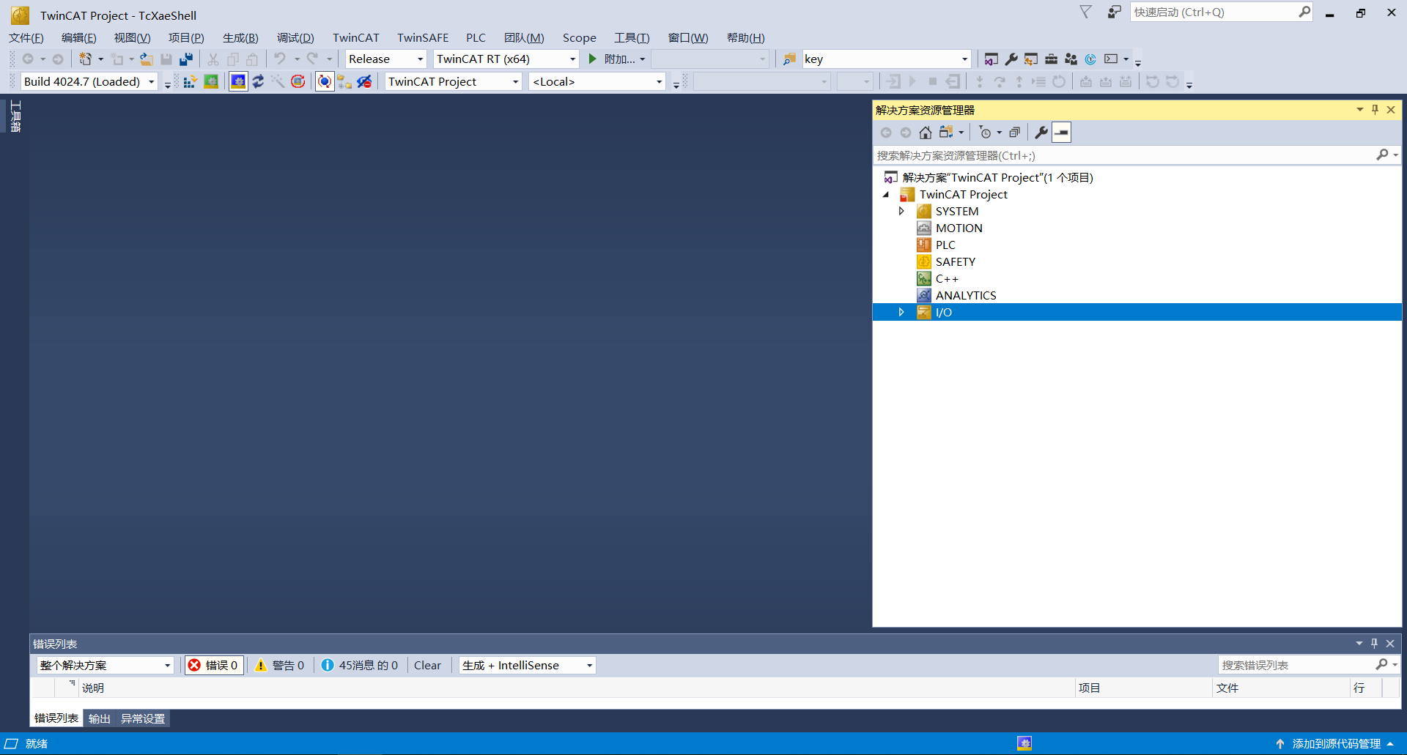Image resolution: width=1407 pixels, height=755 pixels.
Task: Click the Find in Files icon
Action: tap(789, 59)
